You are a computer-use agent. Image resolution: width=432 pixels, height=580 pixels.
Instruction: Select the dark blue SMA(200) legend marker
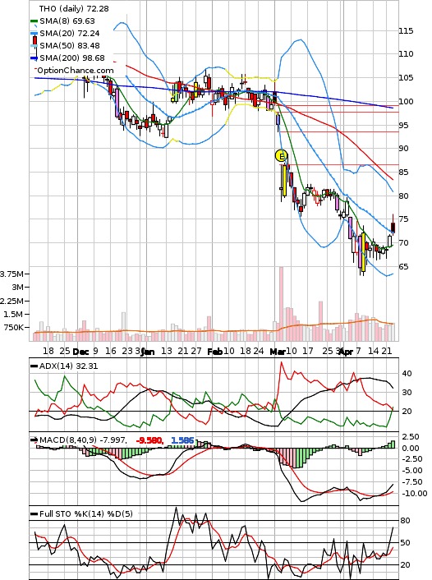pos(34,58)
